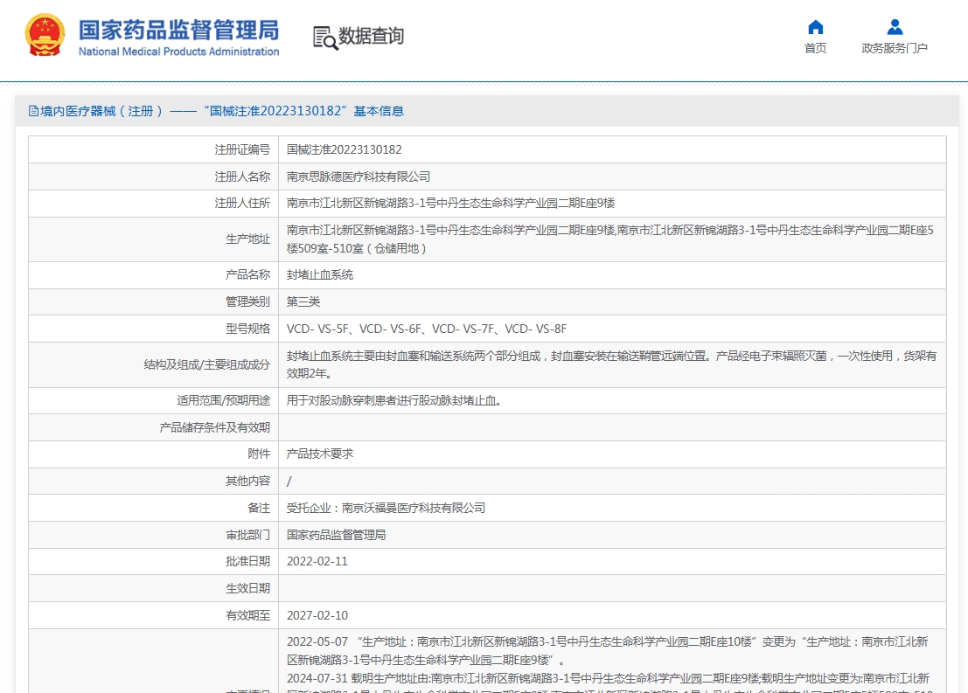Click the 适用范围/预期用途 label

tap(224, 400)
